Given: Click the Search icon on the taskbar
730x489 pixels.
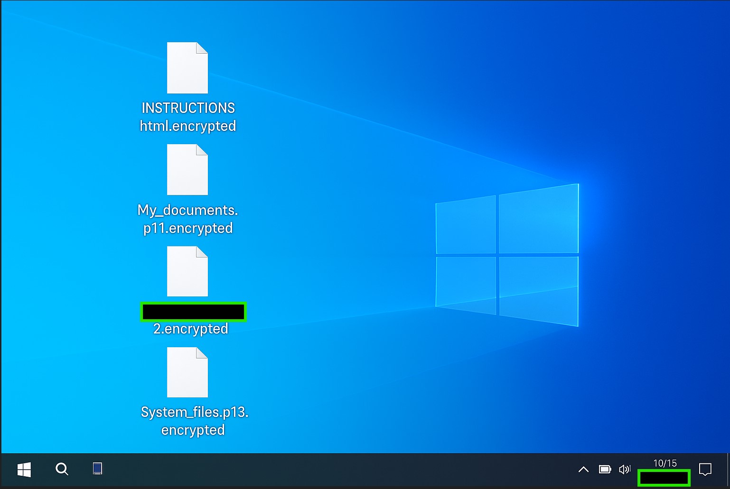Looking at the screenshot, I should pyautogui.click(x=62, y=470).
